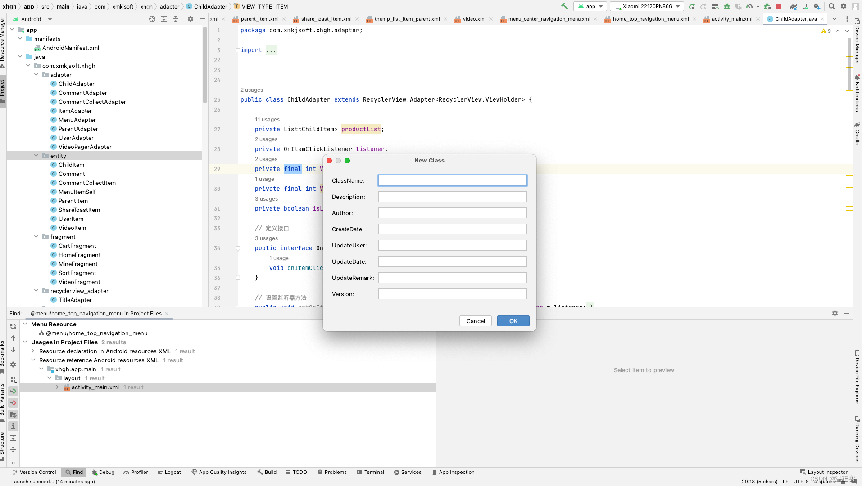862x486 pixels.
Task: Open the Build tool window tab
Action: coord(267,472)
